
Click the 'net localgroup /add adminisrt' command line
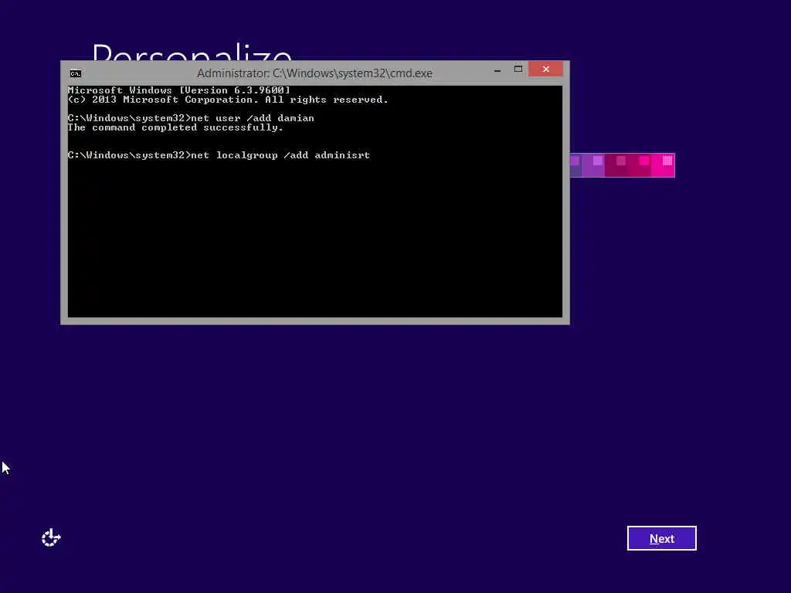(x=219, y=155)
